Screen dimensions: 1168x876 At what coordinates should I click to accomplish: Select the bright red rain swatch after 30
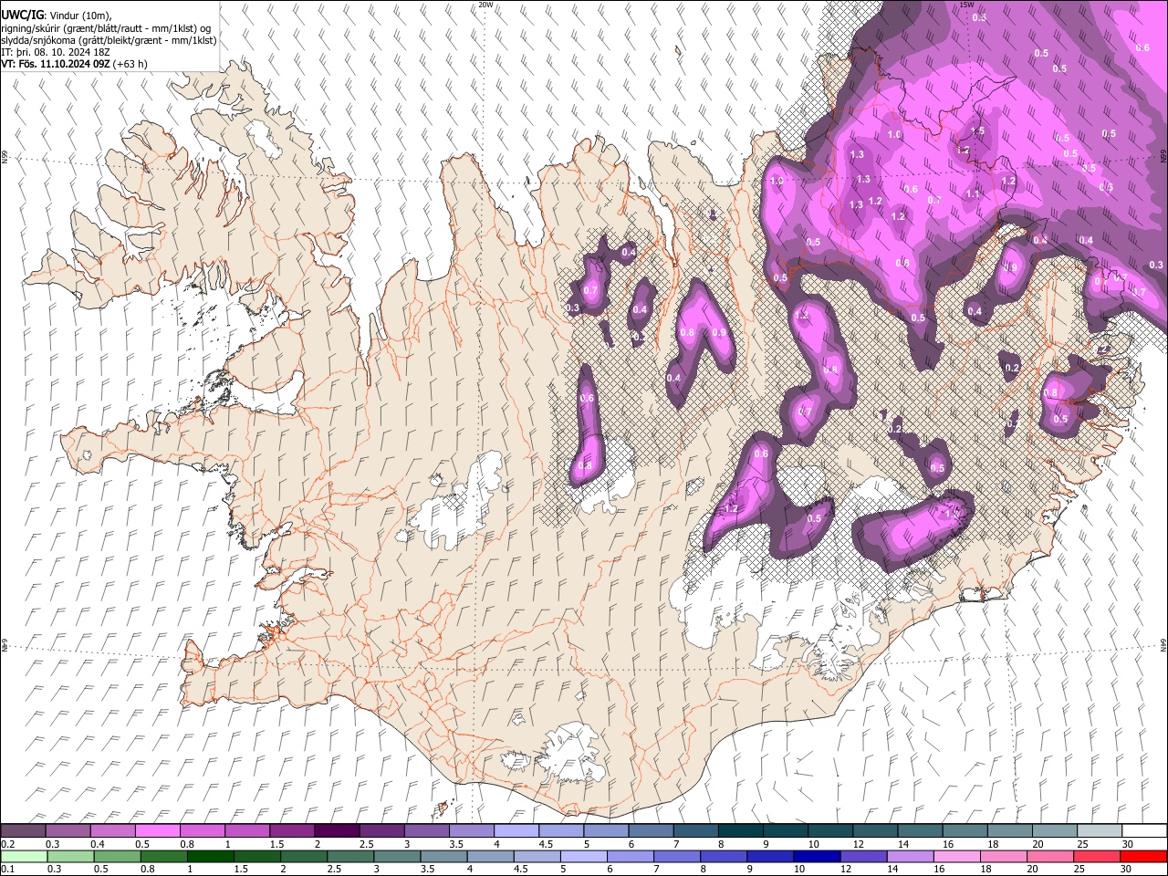(x=1144, y=857)
